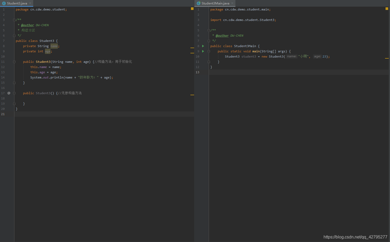Screen dimensions: 390x242
Task: Click the System.out.println statement
Action: pyautogui.click(x=72, y=77)
